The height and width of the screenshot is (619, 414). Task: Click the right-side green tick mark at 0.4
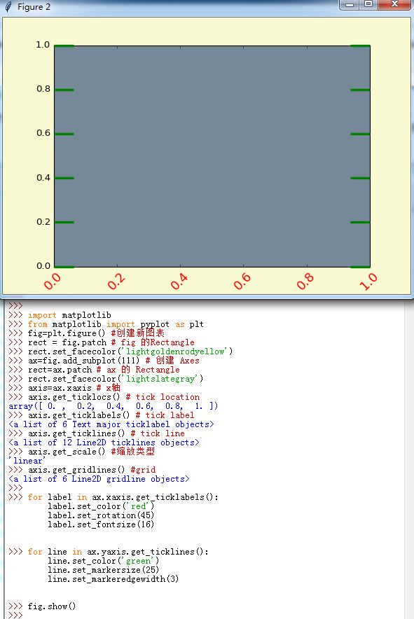[360, 178]
